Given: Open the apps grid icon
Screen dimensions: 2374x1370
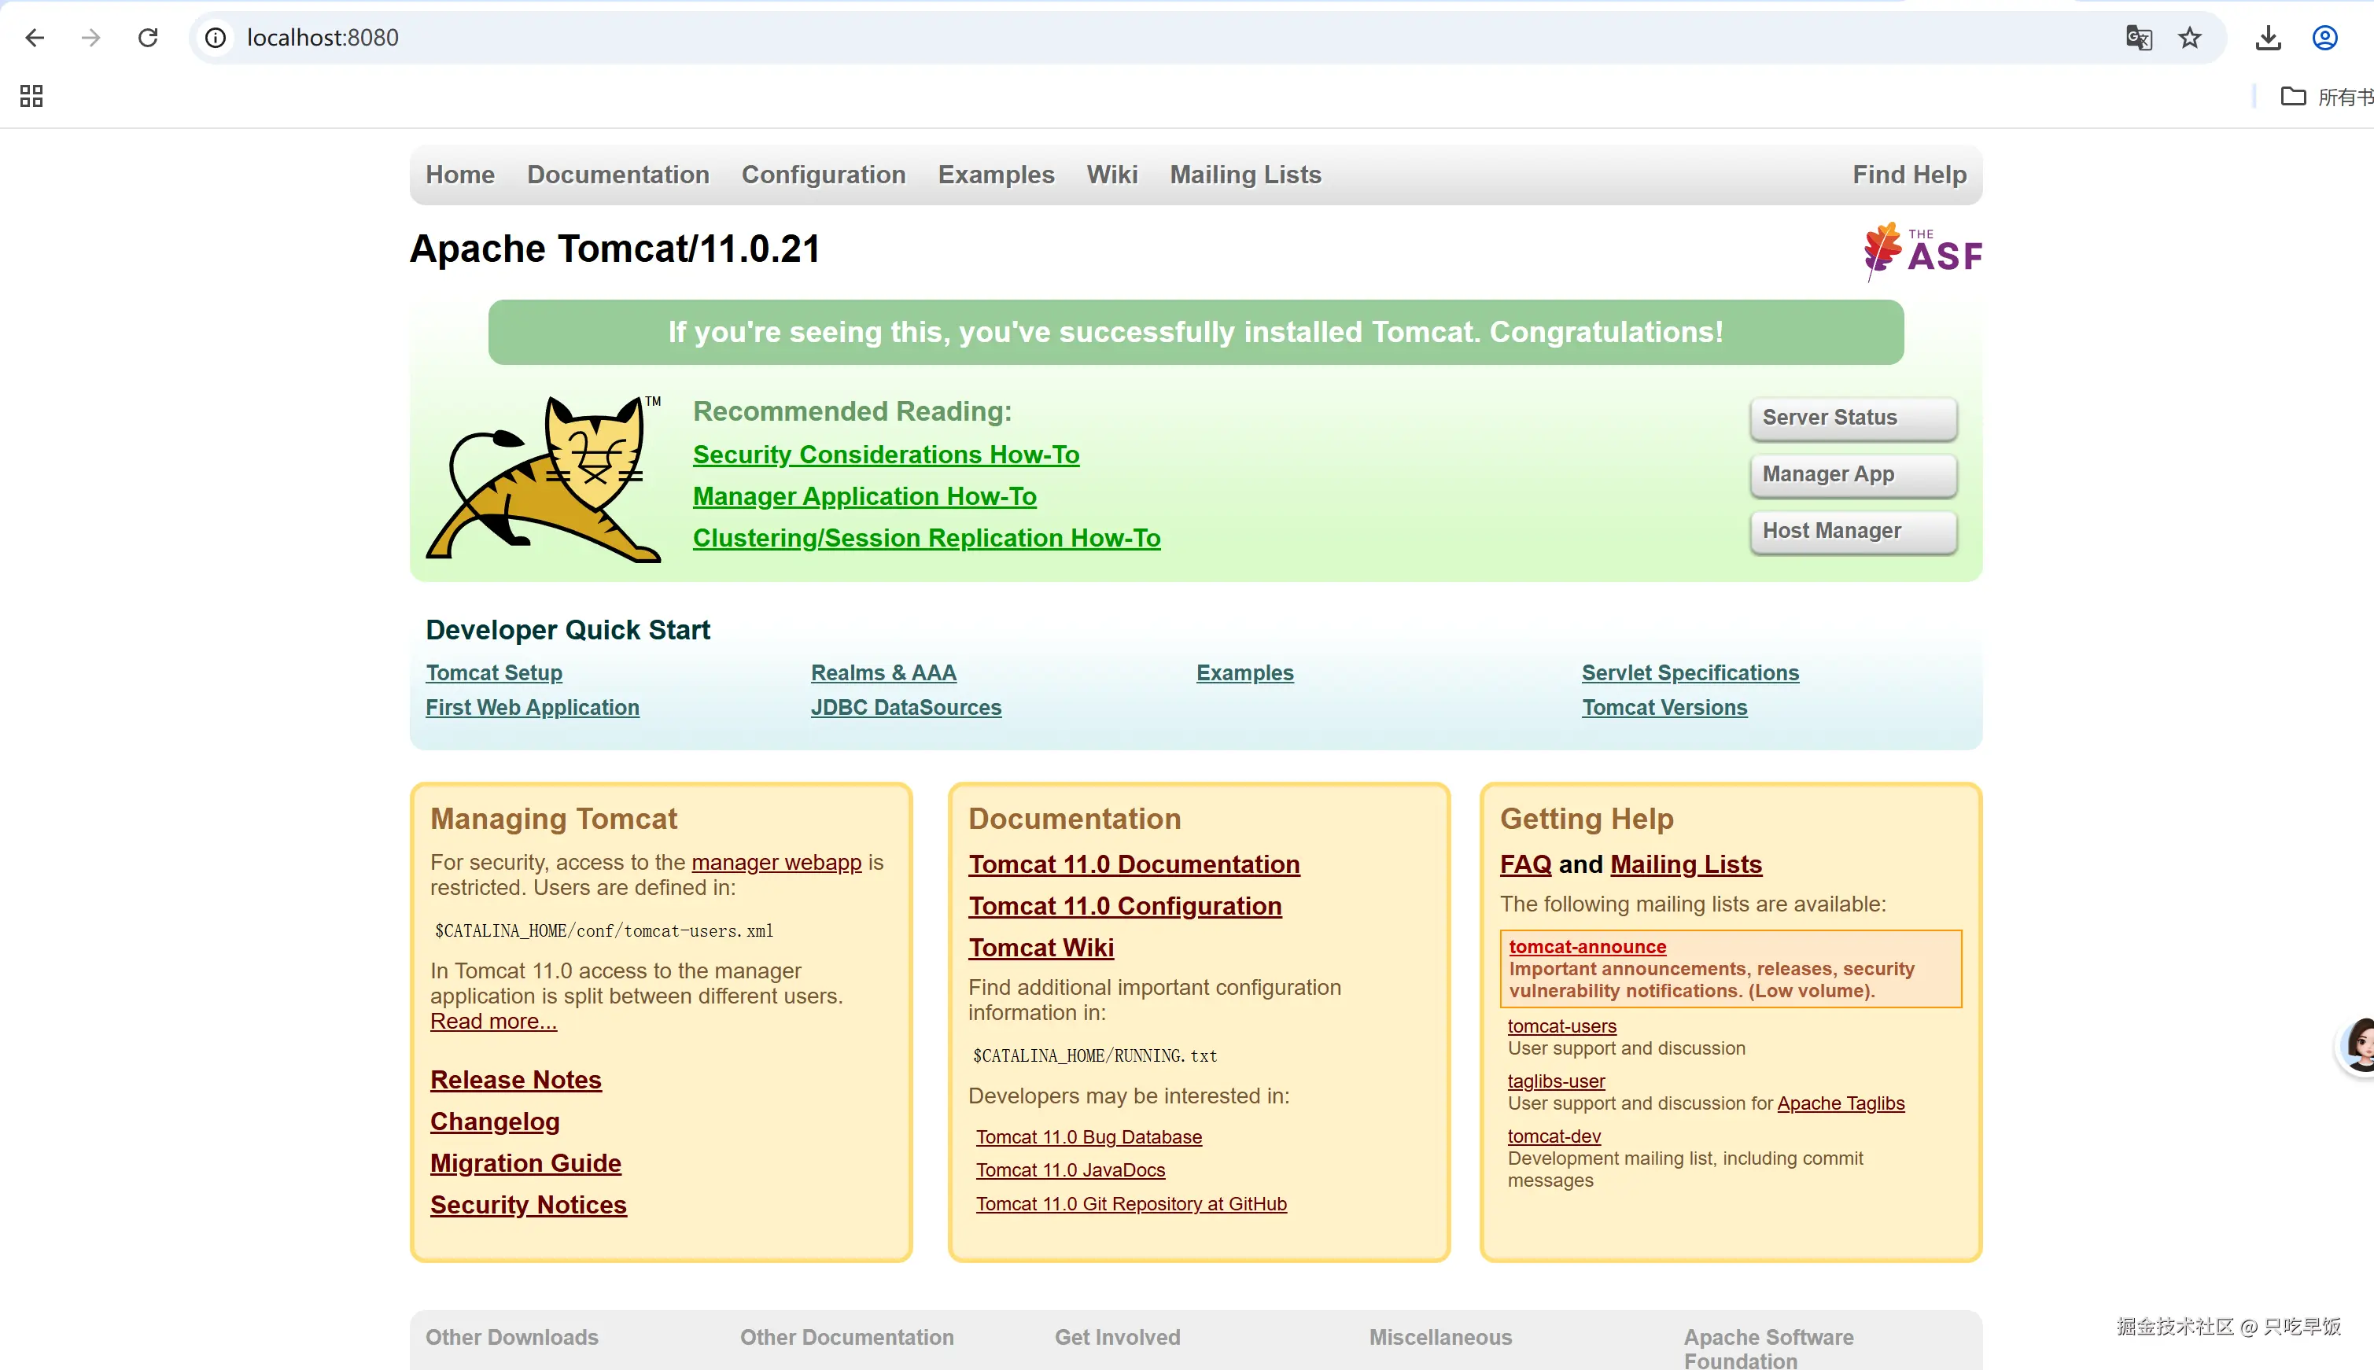Looking at the screenshot, I should click(31, 96).
